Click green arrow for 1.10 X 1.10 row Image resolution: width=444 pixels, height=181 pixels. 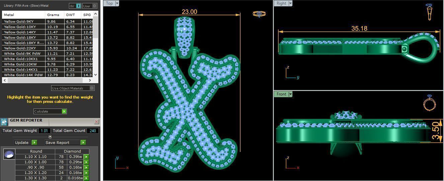pyautogui.click(x=86, y=157)
